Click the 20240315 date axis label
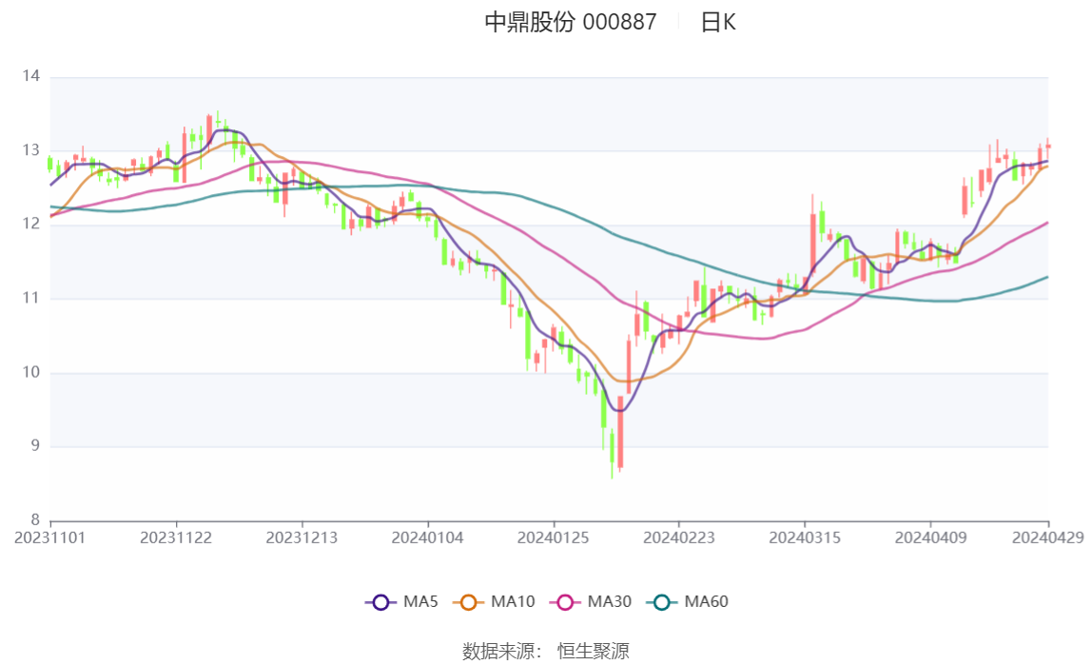The width and height of the screenshot is (1092, 665). tap(805, 538)
